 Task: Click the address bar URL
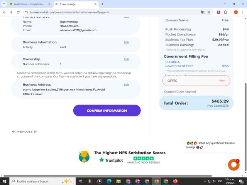70,12
